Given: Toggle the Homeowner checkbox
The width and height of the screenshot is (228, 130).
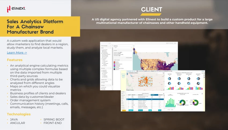Looking at the screenshot, I should [102, 70].
